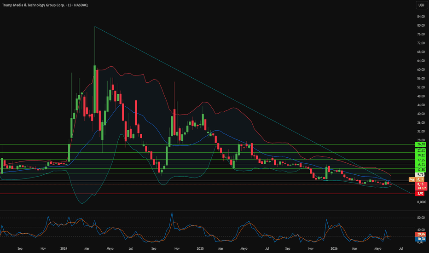
Task: Click the 3d 12h bar countdown label
Action: (x=421, y=188)
